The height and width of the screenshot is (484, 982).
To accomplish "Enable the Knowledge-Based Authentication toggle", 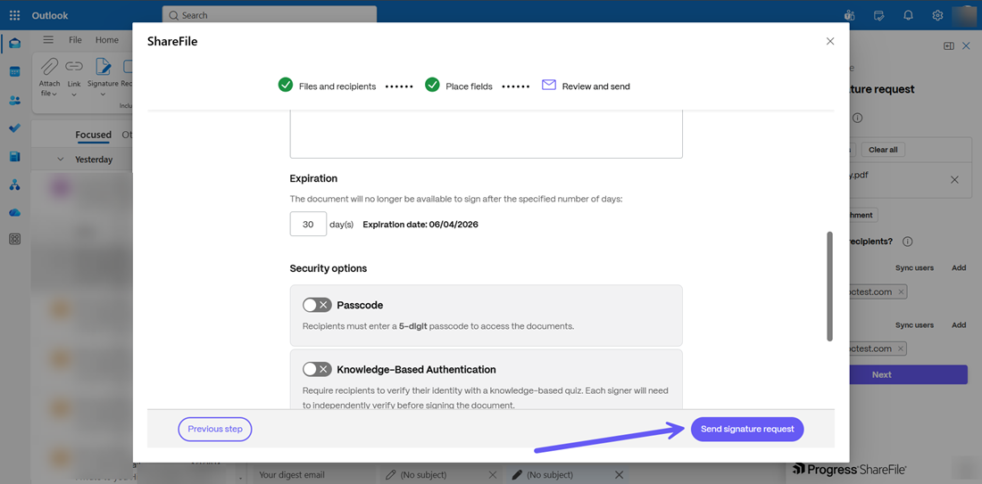I will (x=317, y=369).
